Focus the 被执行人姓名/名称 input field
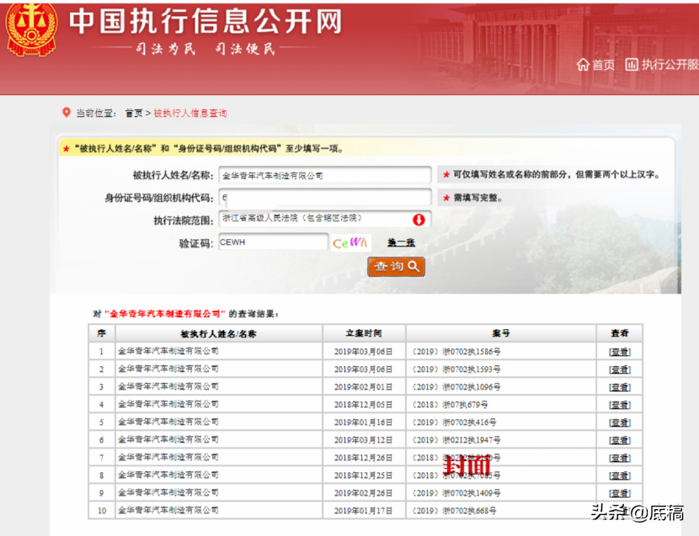Screen dimensions: 699x536 point(324,175)
